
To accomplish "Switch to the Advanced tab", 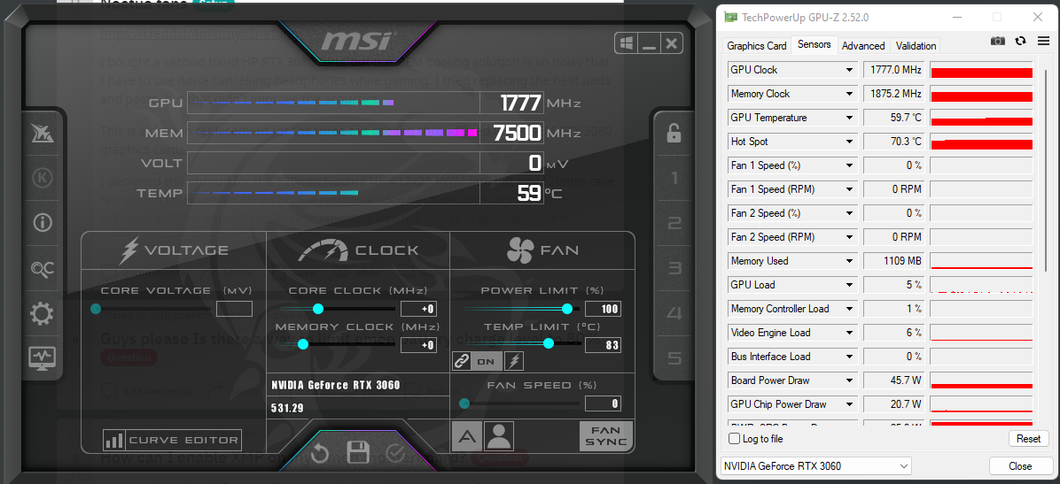I will (863, 46).
